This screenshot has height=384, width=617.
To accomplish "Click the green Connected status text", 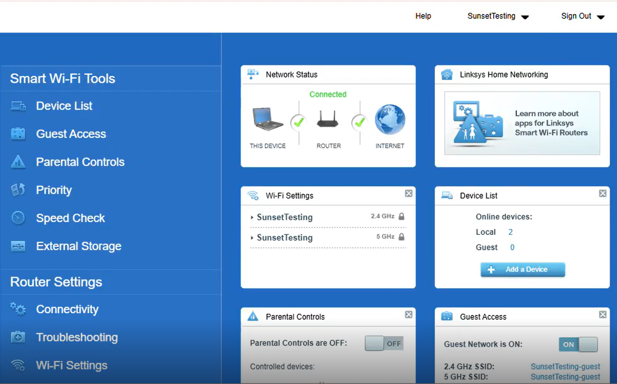I will coord(328,94).
